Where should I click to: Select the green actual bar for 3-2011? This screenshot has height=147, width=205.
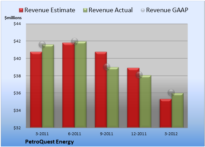(x=48, y=86)
